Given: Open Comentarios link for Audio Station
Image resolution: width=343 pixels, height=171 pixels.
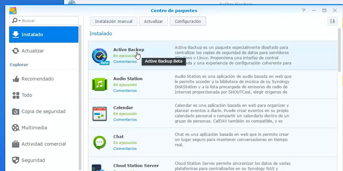Looking at the screenshot, I should coord(125,91).
